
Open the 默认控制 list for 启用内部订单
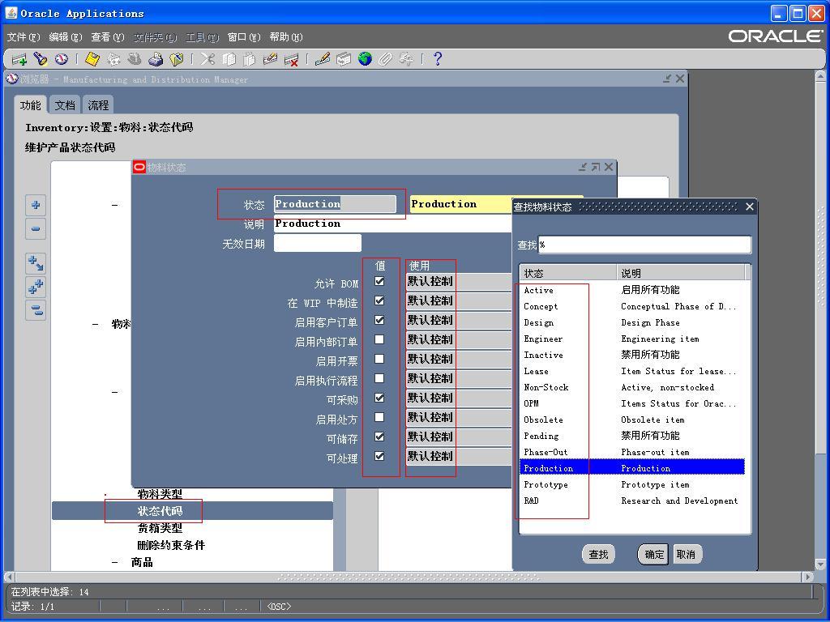[459, 339]
